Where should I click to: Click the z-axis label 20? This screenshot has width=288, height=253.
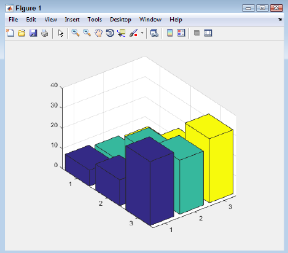(x=54, y=125)
